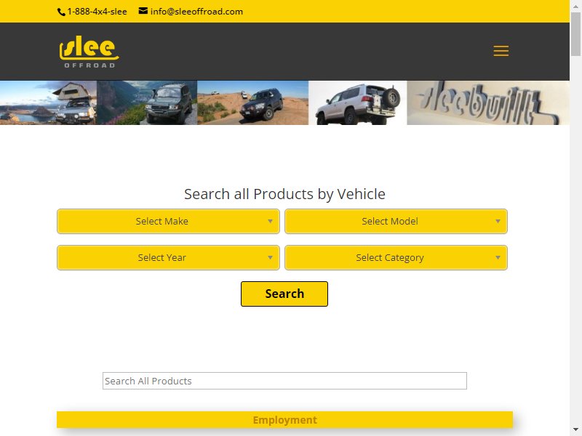Open the Employment link
The width and height of the screenshot is (582, 436).
click(284, 420)
